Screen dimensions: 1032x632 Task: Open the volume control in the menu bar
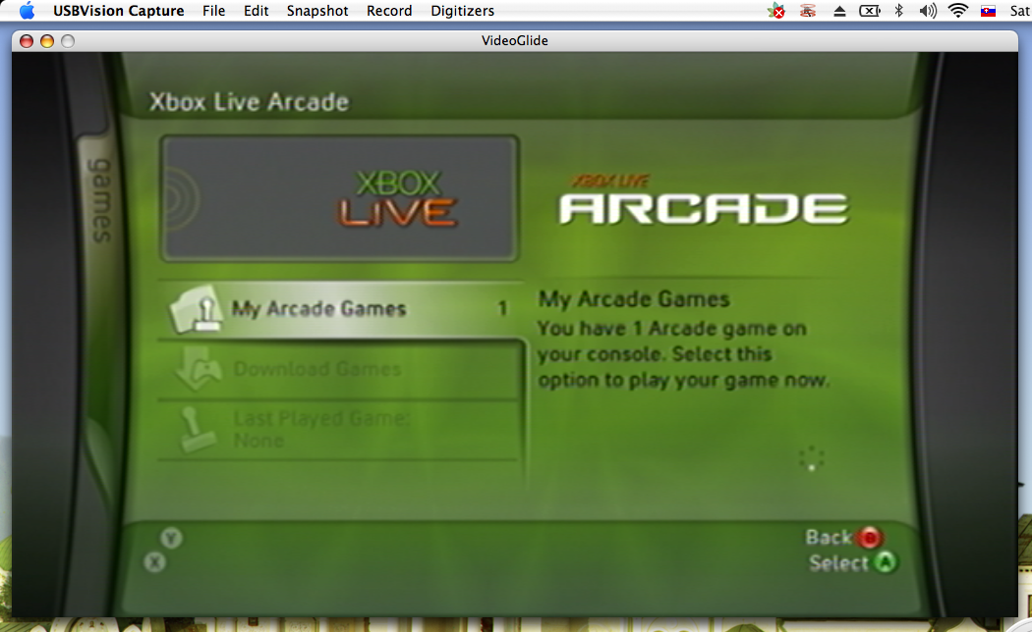(928, 11)
